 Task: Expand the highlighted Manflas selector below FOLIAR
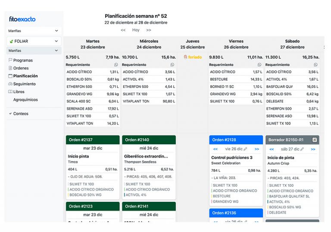click(x=34, y=51)
